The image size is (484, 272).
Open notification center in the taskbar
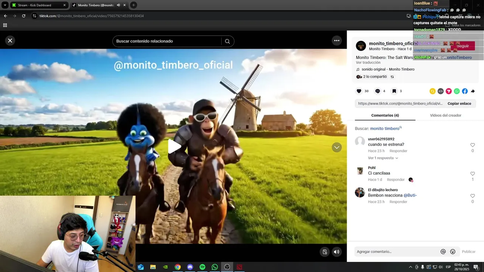(476, 267)
